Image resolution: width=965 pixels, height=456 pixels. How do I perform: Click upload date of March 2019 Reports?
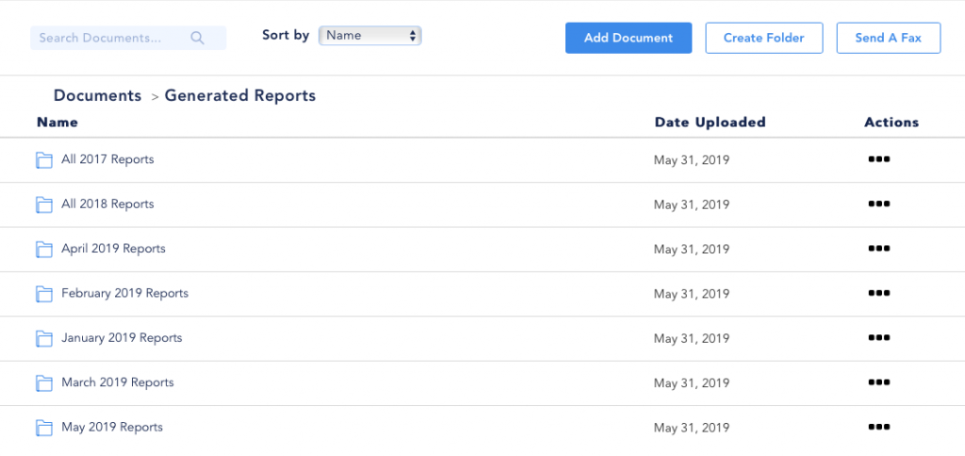coord(692,383)
